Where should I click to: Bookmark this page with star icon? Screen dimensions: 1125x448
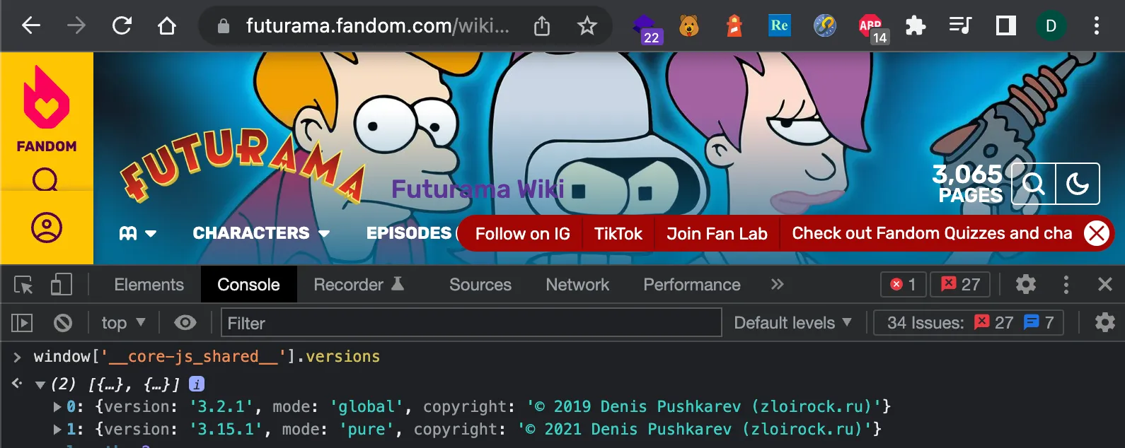(587, 26)
